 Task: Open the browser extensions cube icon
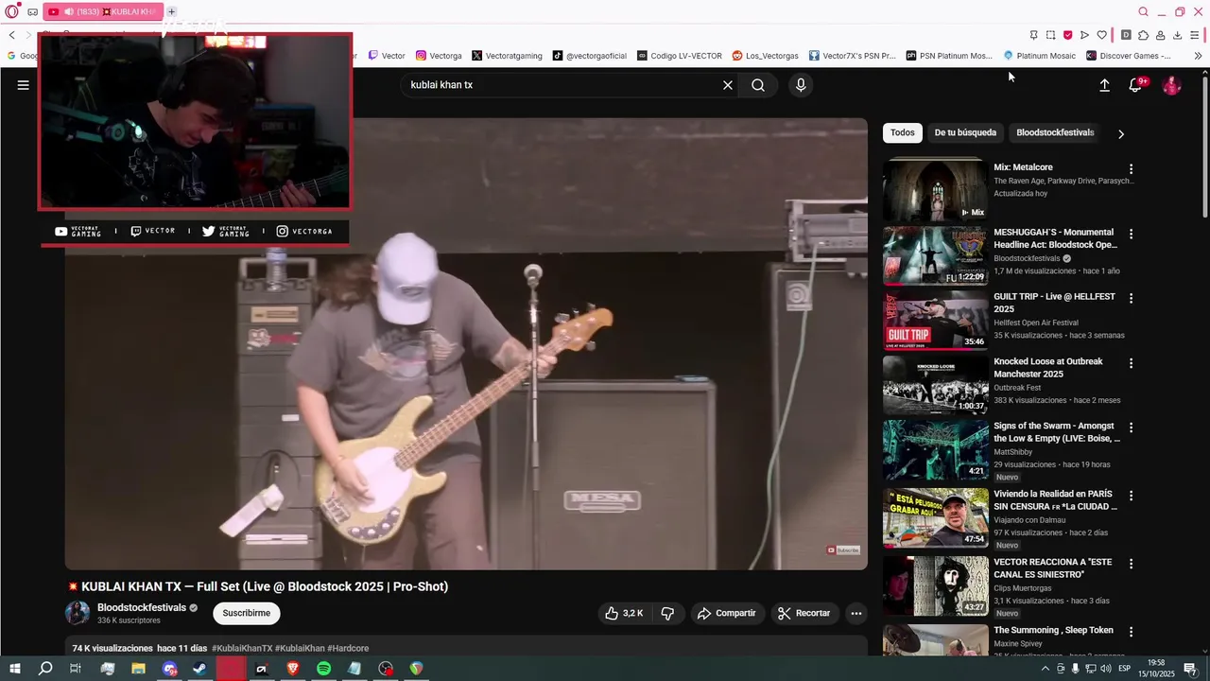[x=1143, y=35]
